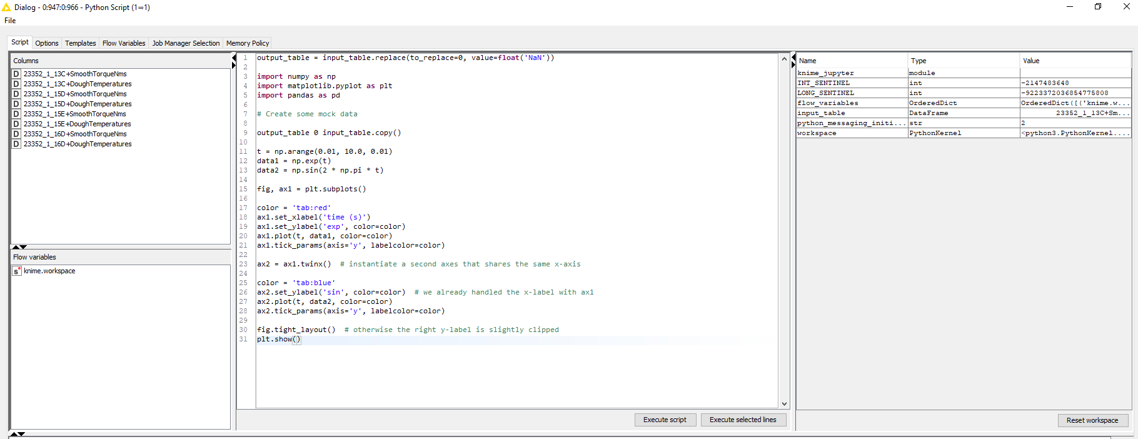1138x439 pixels.
Task: Click the Type column header
Action: 964,61
